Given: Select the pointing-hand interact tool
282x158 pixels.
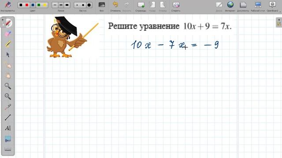Looking at the screenshot, I should tap(8, 65).
